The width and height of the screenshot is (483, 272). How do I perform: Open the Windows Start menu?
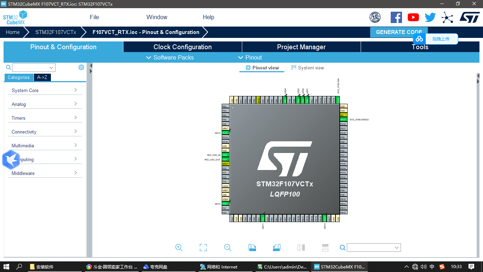[x=6, y=267]
